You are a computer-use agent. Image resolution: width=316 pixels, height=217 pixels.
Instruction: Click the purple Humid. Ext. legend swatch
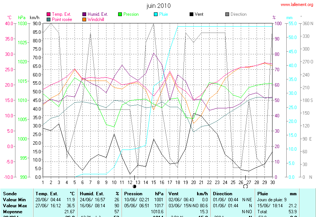click(x=85, y=14)
